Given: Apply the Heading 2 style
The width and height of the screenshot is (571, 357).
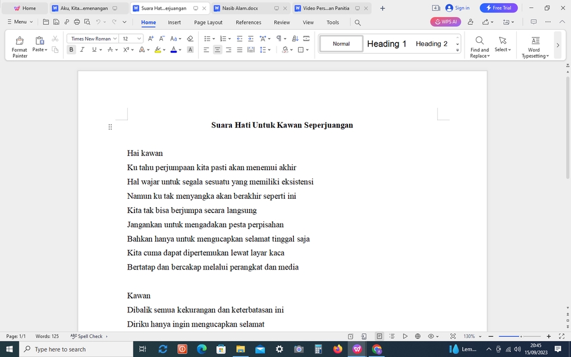Looking at the screenshot, I should coord(432,43).
